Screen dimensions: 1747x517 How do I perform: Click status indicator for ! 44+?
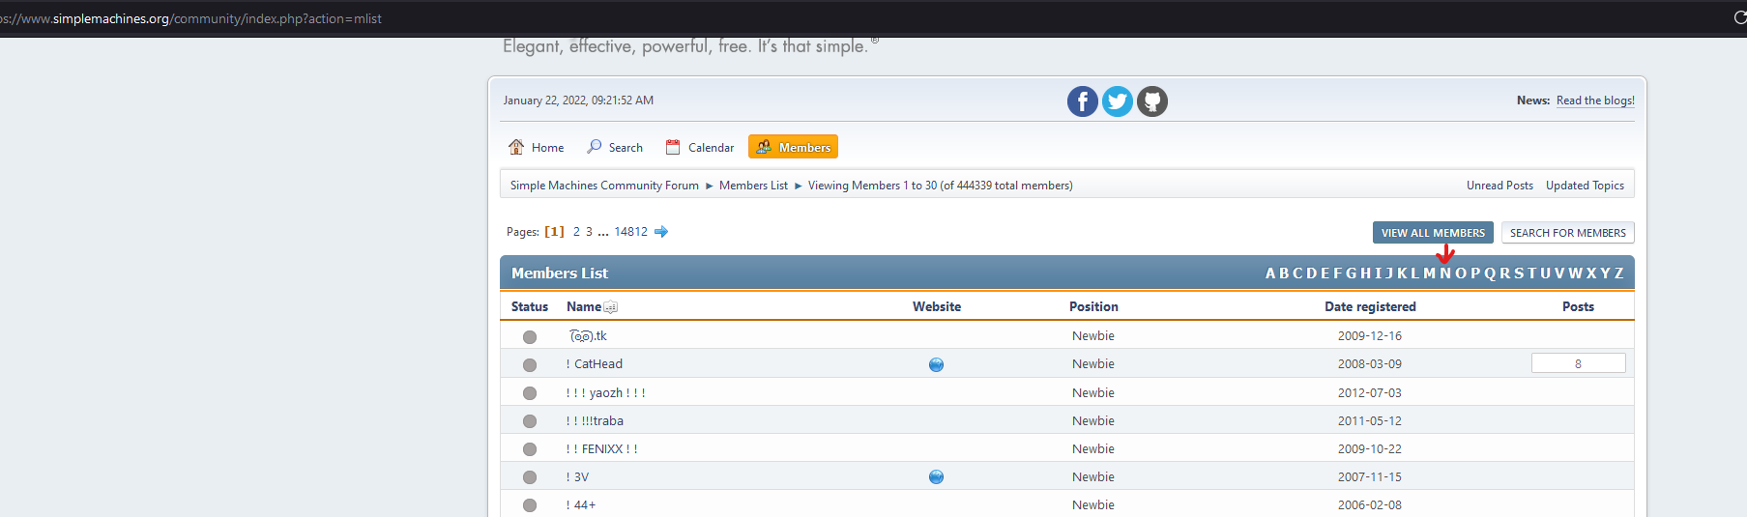tap(530, 505)
